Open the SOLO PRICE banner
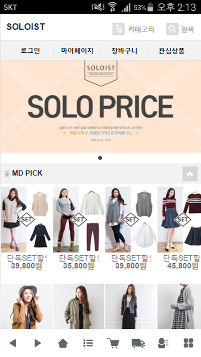 (100, 106)
